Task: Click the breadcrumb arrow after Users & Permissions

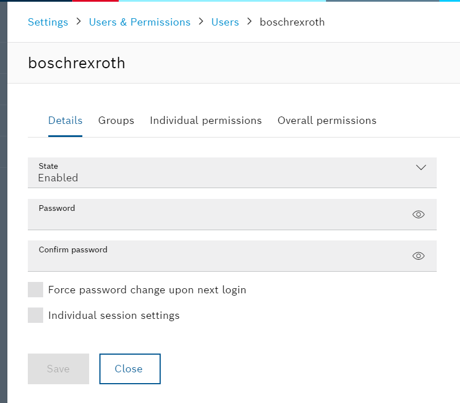Action: coord(201,22)
